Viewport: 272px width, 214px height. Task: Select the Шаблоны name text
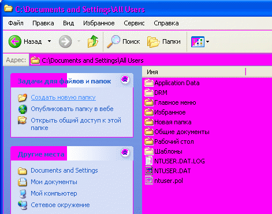168,151
